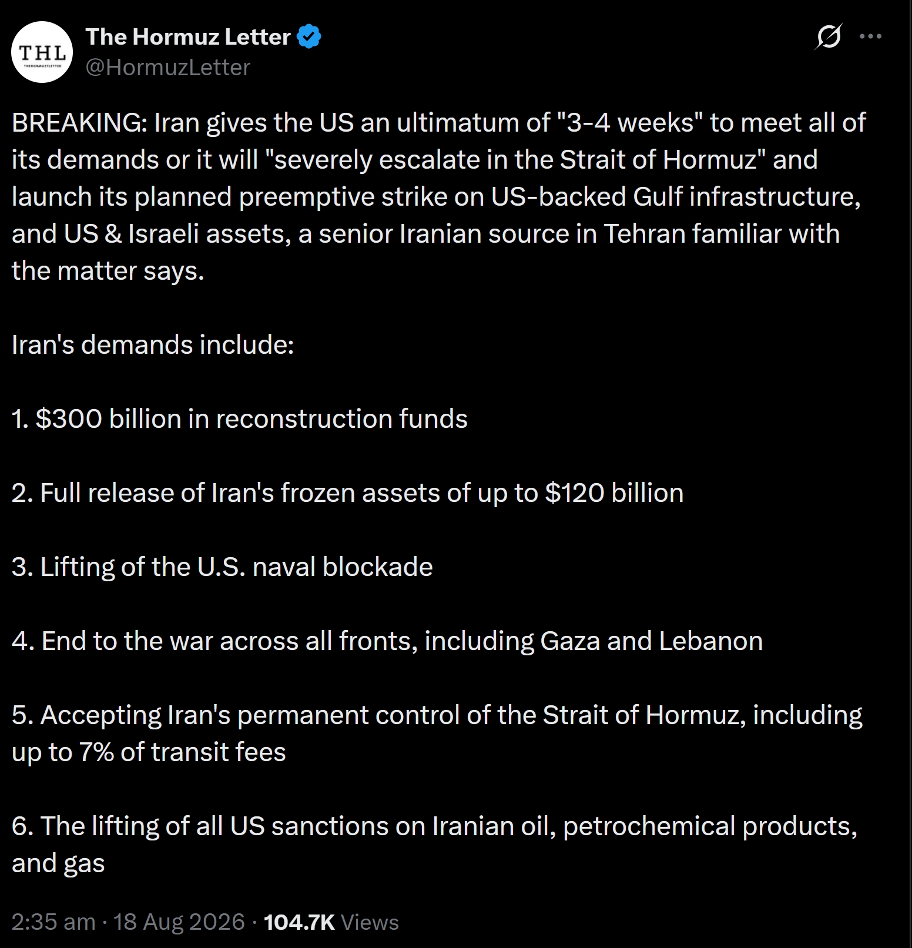Click demand 6 about lifting US sanctions
Image resolution: width=912 pixels, height=948 pixels.
435,845
